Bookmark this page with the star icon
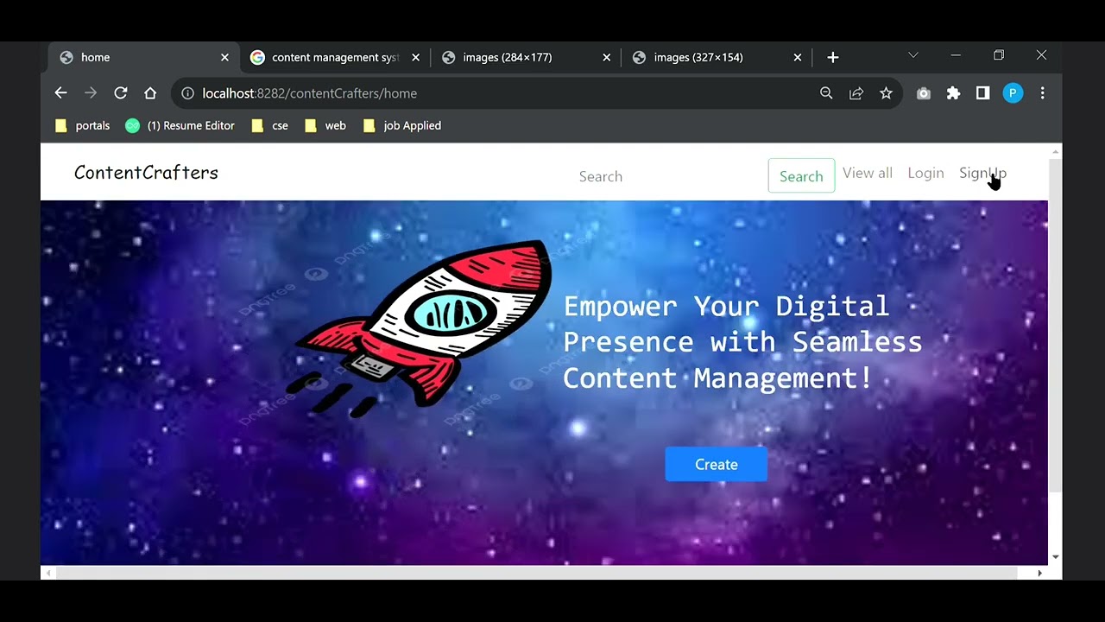 tap(886, 93)
